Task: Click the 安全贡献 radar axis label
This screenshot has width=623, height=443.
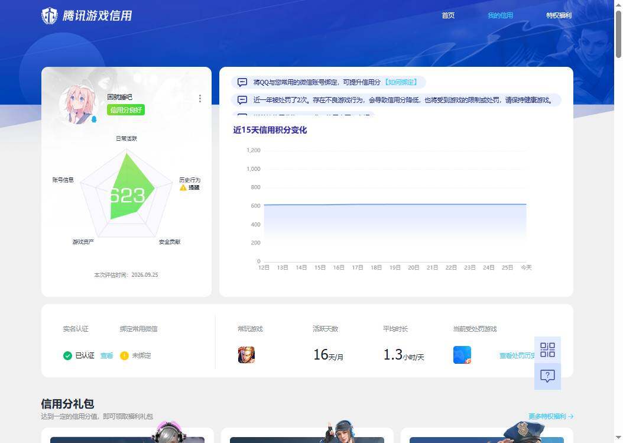Action: (170, 242)
